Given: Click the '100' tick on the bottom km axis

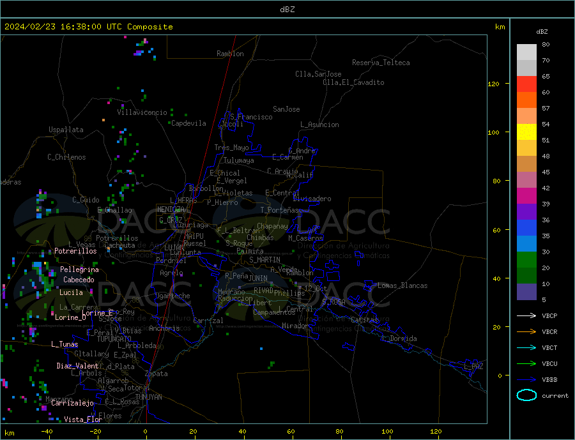Looking at the screenshot, I should click(387, 431).
